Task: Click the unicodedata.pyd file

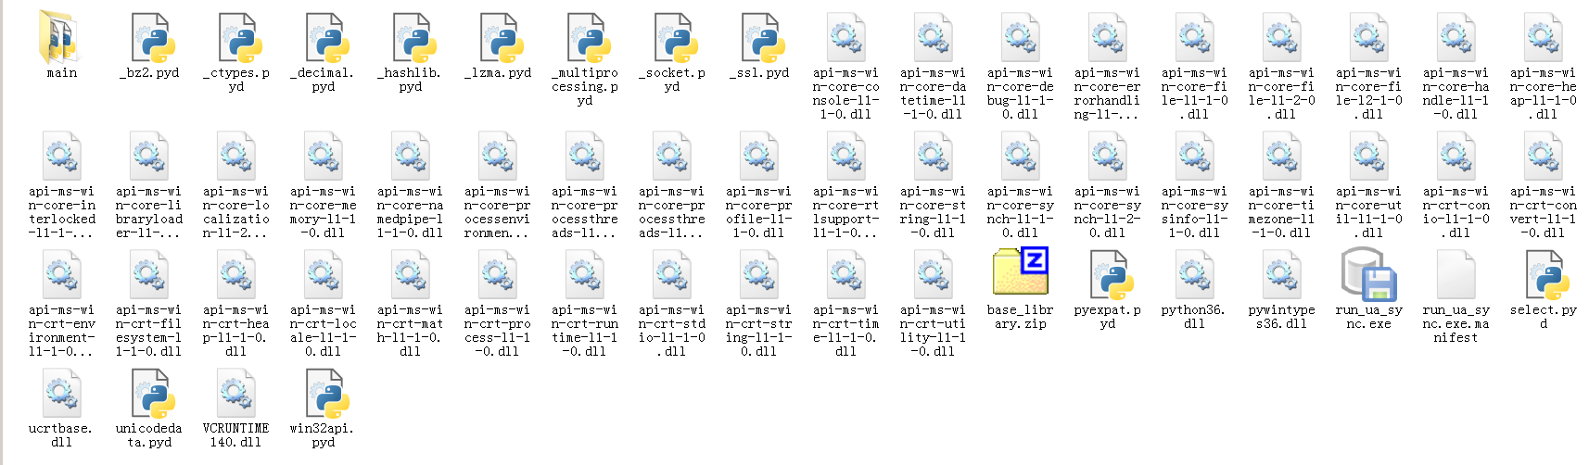Action: coord(149,394)
